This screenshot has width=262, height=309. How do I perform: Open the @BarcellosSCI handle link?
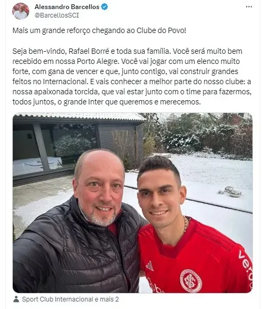(x=57, y=15)
